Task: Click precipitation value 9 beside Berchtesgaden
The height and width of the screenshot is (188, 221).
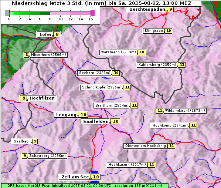Action: tap(170, 10)
